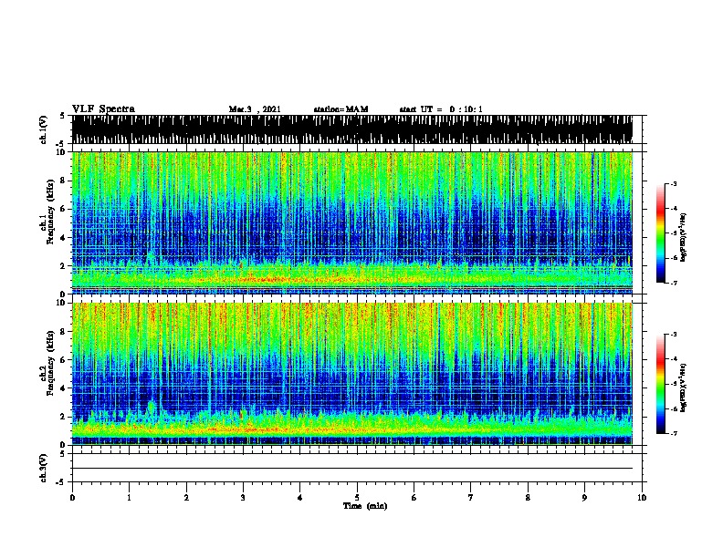
Task: Click the 6 kHz tick label on ch.1 spectrogram
Action: [x=63, y=210]
